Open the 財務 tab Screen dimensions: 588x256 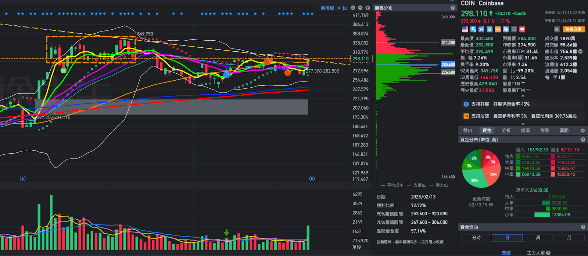545,131
